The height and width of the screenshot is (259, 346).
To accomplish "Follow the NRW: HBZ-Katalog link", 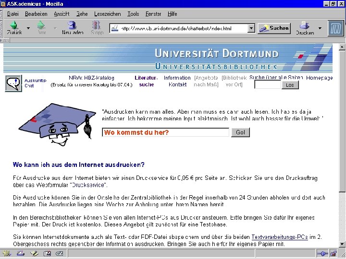I will 92,78.
